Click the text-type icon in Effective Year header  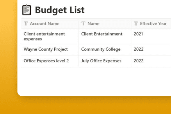point(136,24)
